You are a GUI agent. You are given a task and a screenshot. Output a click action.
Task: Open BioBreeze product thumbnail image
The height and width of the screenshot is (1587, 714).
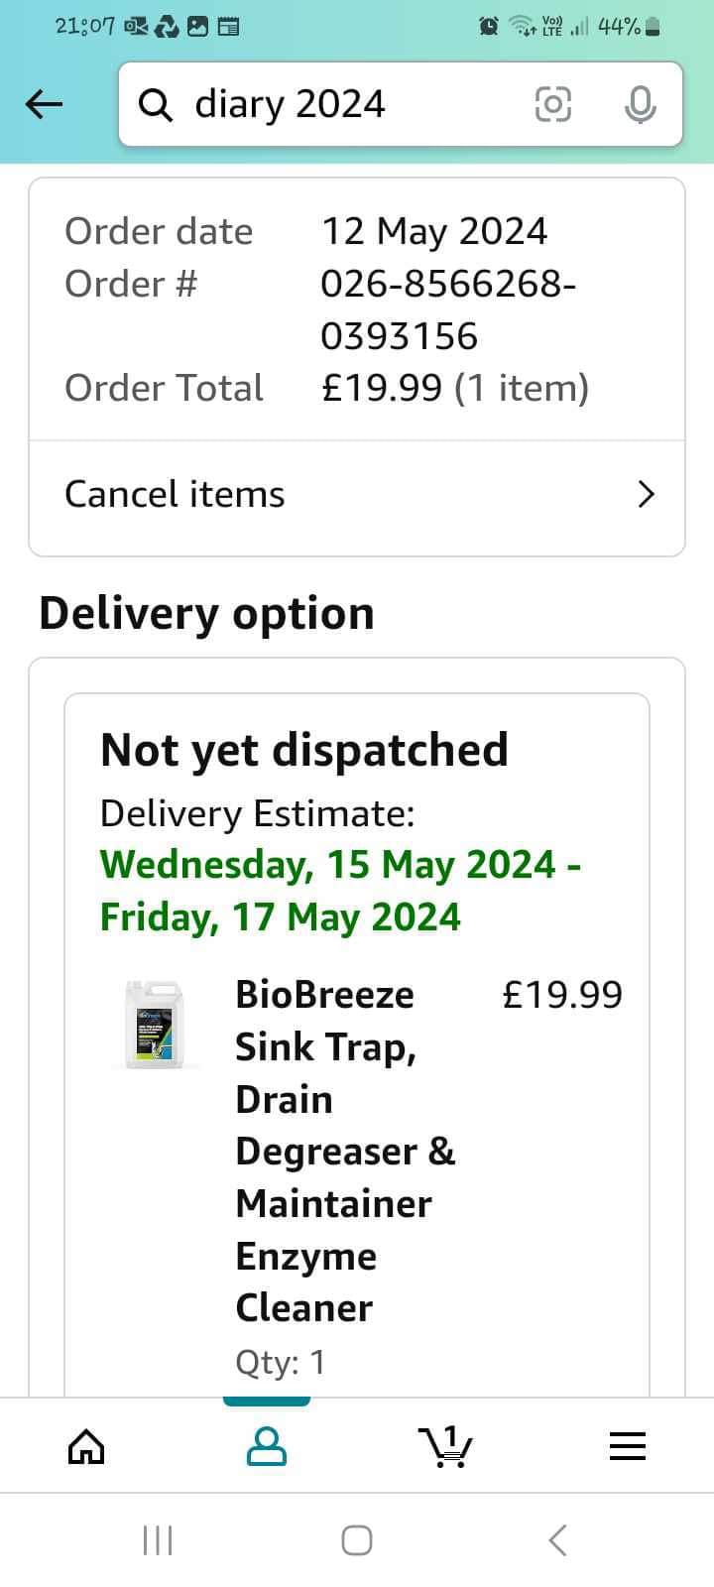[x=155, y=1025]
